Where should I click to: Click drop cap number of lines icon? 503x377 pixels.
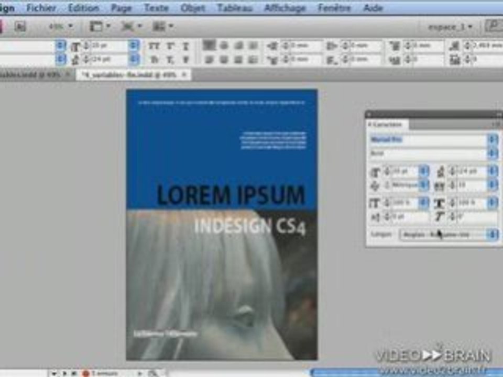(x=395, y=60)
